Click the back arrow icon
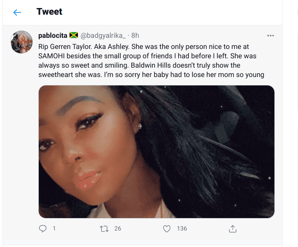 click(17, 12)
